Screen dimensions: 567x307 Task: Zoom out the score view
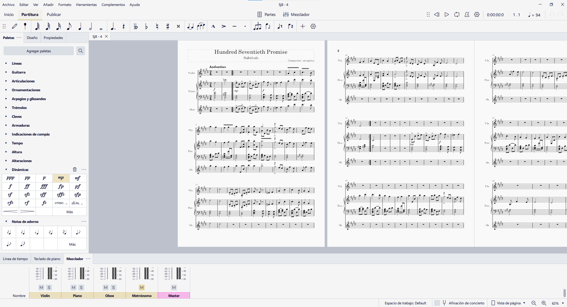(x=534, y=303)
